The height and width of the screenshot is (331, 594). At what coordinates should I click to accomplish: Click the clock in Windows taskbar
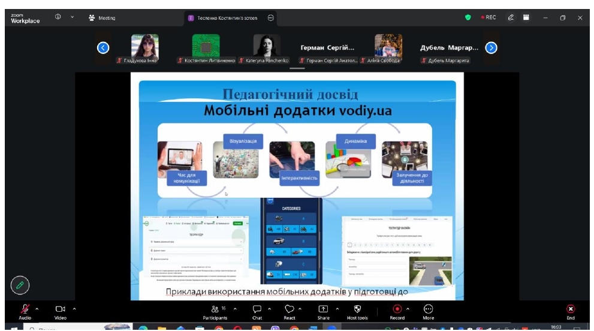coord(556,327)
